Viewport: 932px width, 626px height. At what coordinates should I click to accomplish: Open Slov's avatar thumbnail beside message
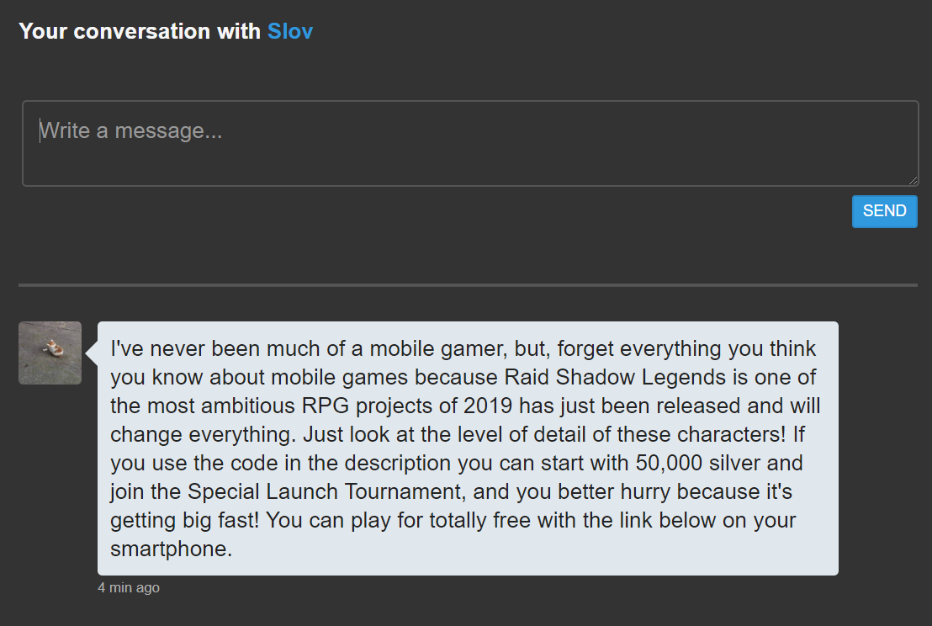(50, 353)
